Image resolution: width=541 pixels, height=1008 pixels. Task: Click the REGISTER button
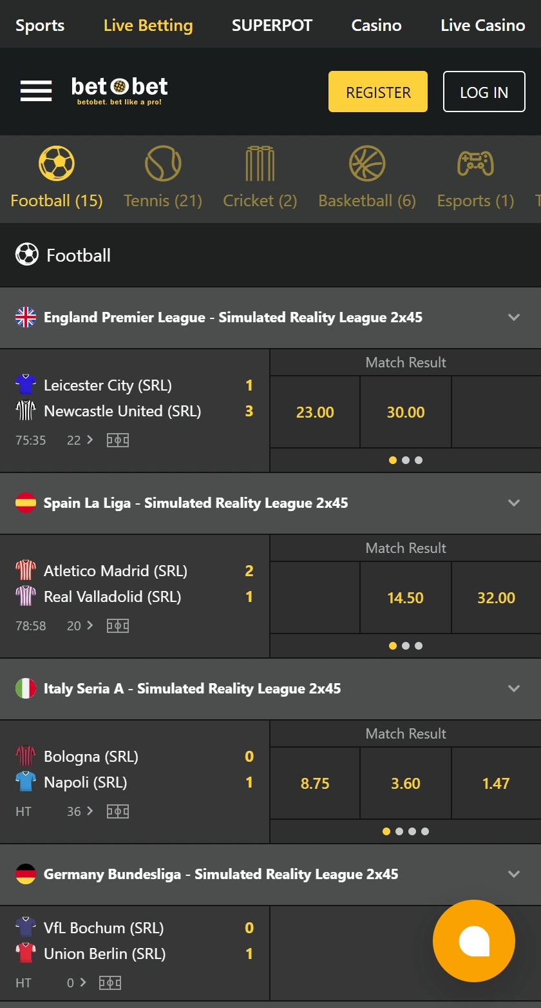click(x=378, y=92)
